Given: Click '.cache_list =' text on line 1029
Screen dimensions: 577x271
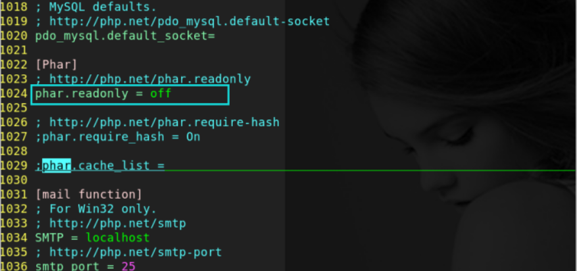Looking at the screenshot, I should click(118, 166).
